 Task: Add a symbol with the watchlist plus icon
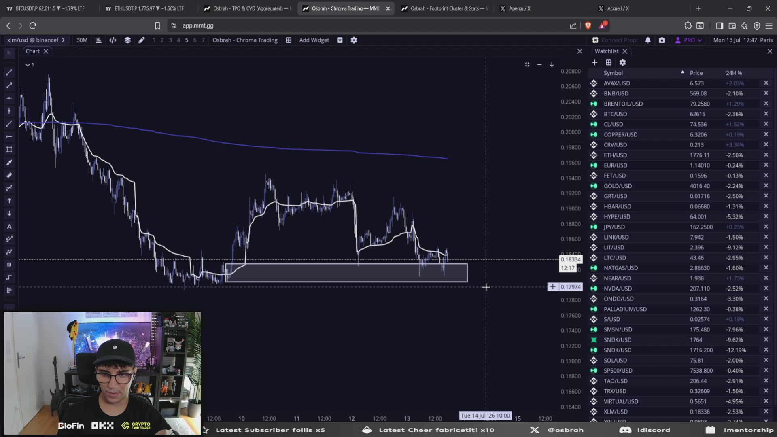point(594,62)
